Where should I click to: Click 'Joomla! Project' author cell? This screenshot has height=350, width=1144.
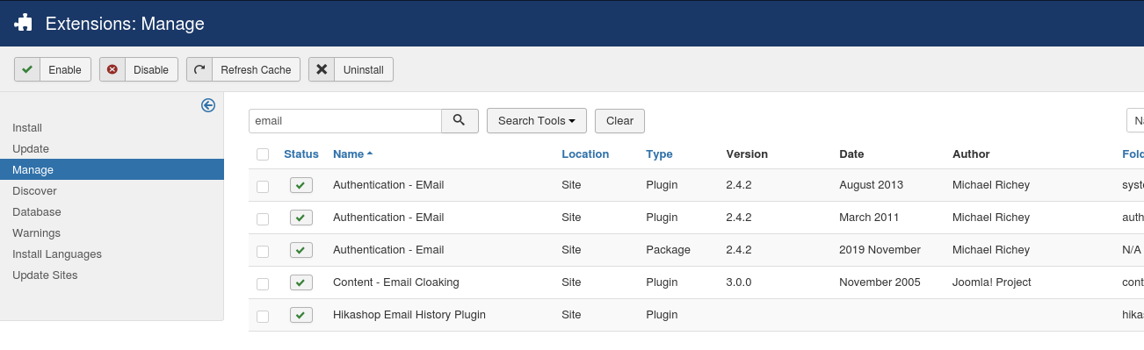992,282
